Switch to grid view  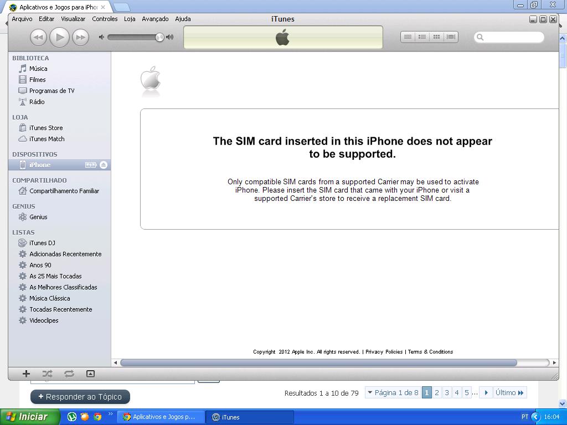click(436, 37)
